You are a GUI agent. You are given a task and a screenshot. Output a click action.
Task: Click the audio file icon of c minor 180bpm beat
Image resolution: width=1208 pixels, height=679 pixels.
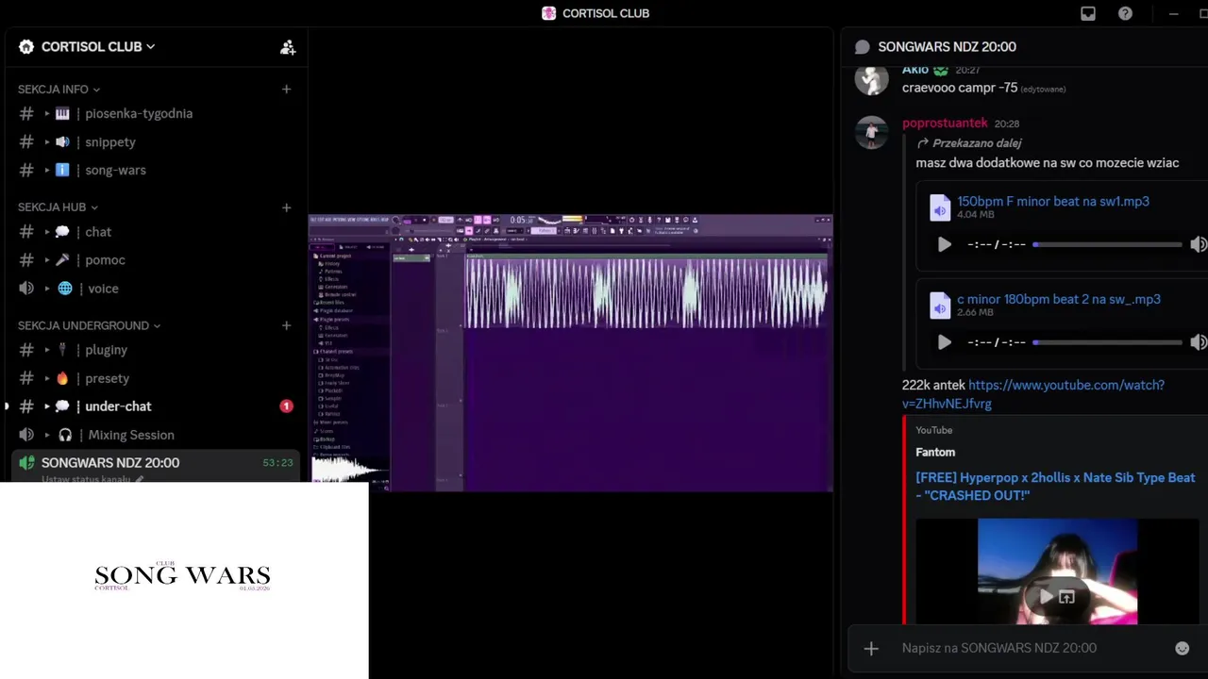(x=940, y=306)
